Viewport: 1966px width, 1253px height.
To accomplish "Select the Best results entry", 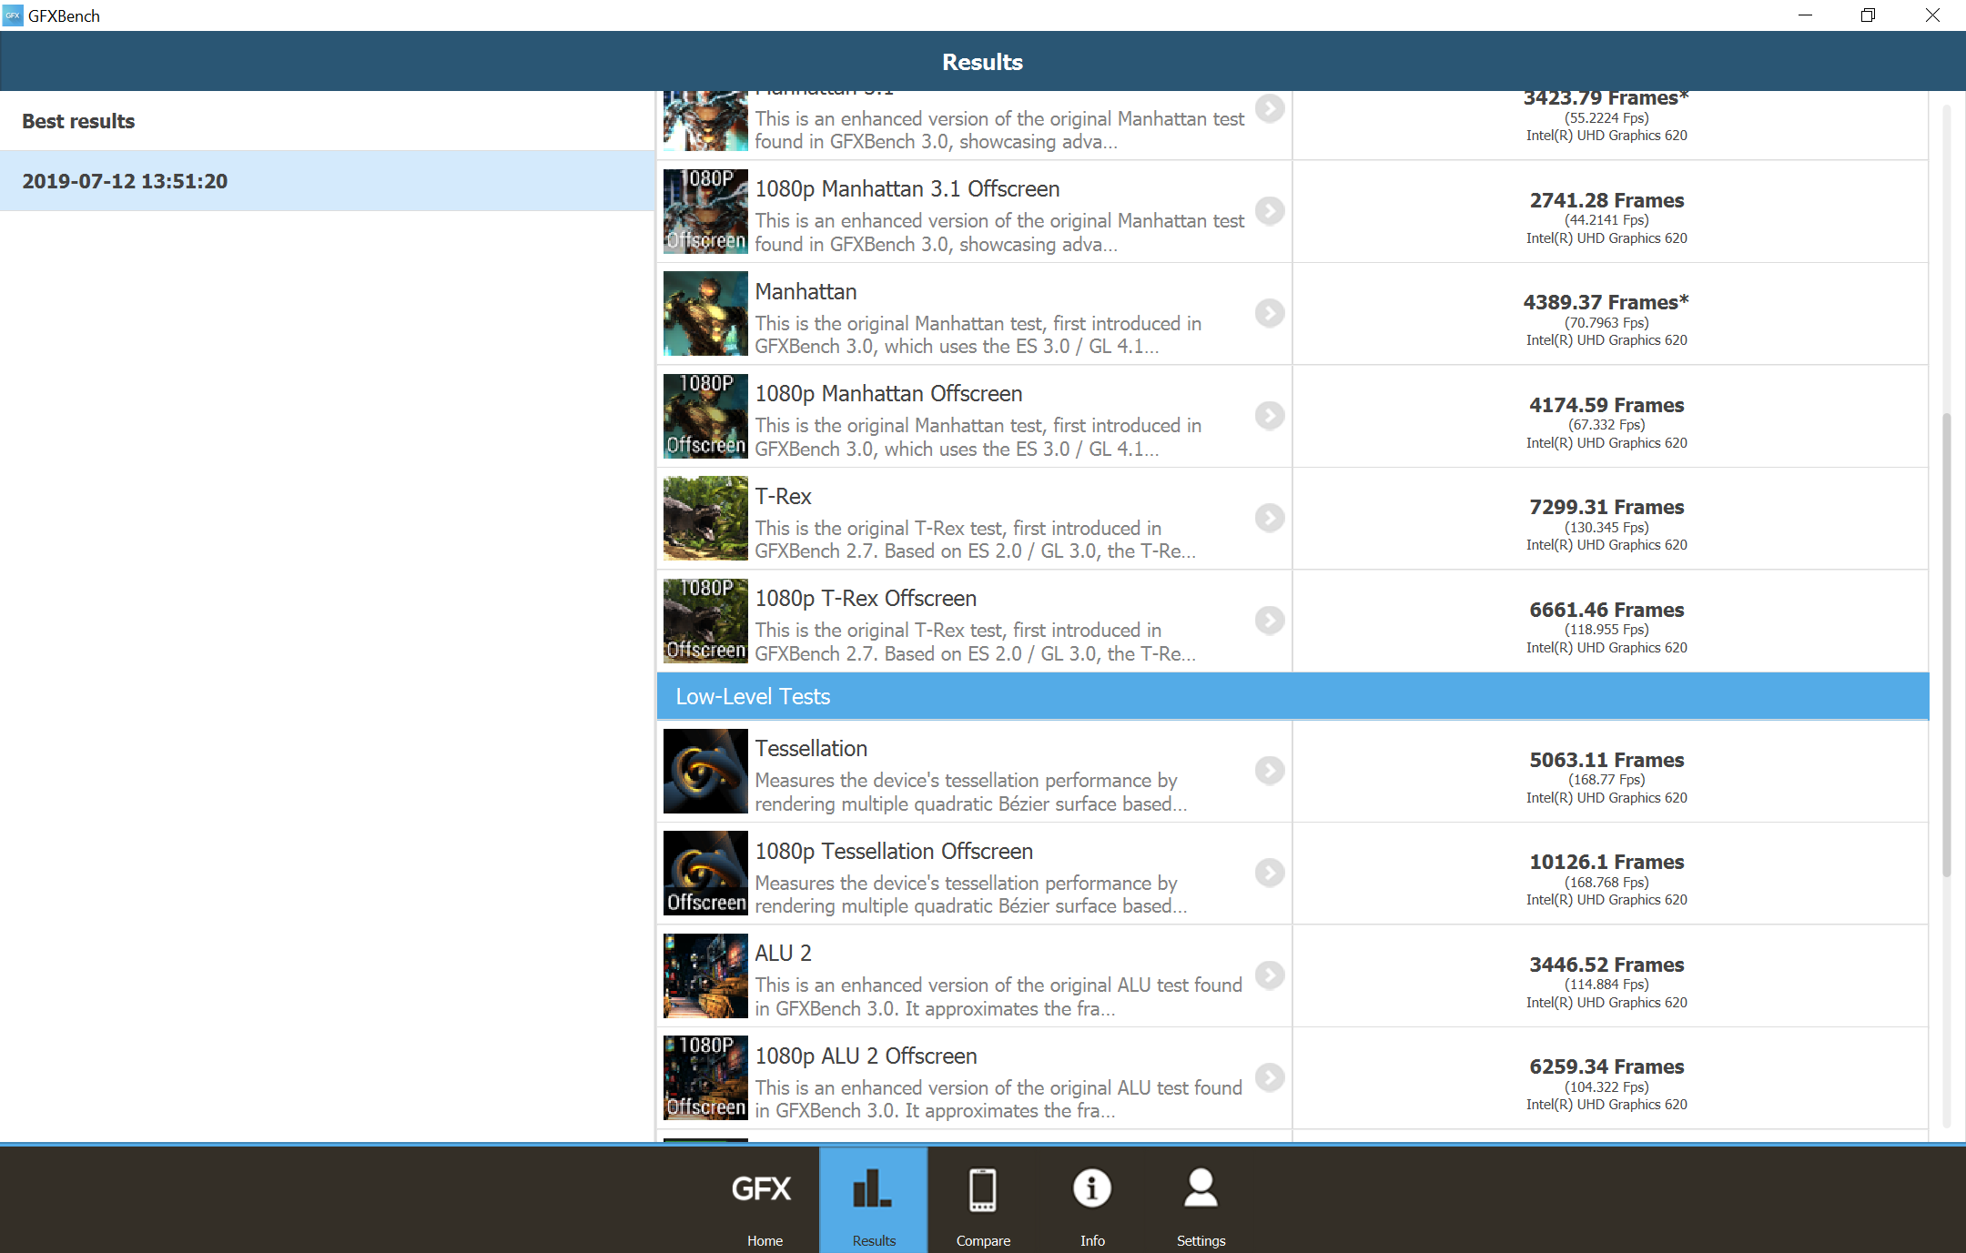I will click(327, 121).
